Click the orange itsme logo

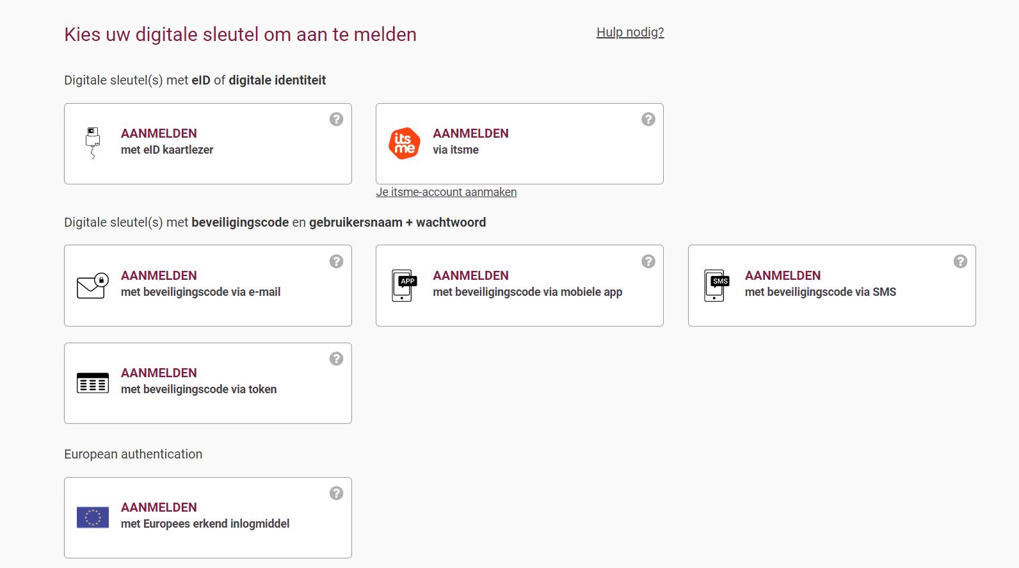click(x=405, y=143)
